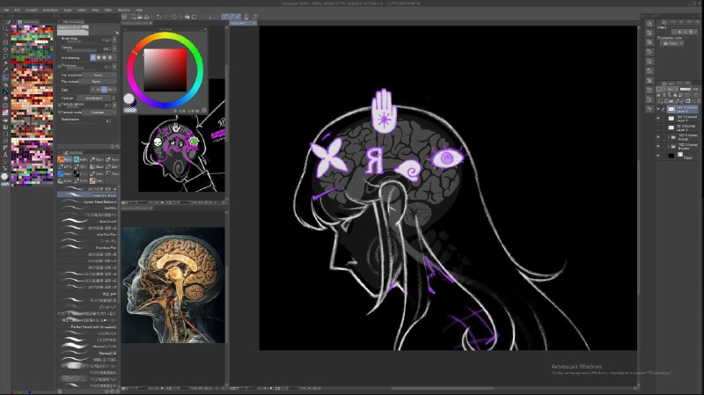The image size is (704, 395).
Task: Open the Texture mode dropdown
Action: coord(98,113)
